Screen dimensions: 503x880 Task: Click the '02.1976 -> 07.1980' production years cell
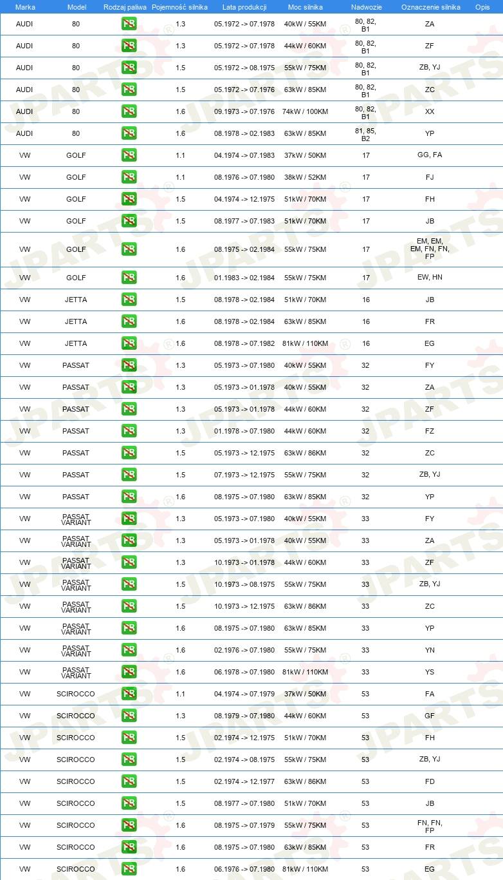(x=244, y=650)
